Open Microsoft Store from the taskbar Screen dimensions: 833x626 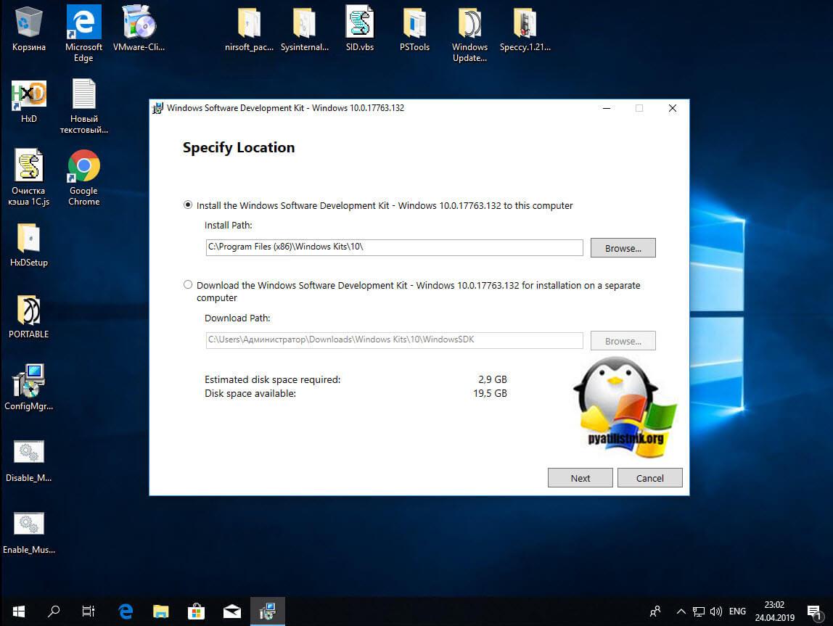[x=196, y=611]
